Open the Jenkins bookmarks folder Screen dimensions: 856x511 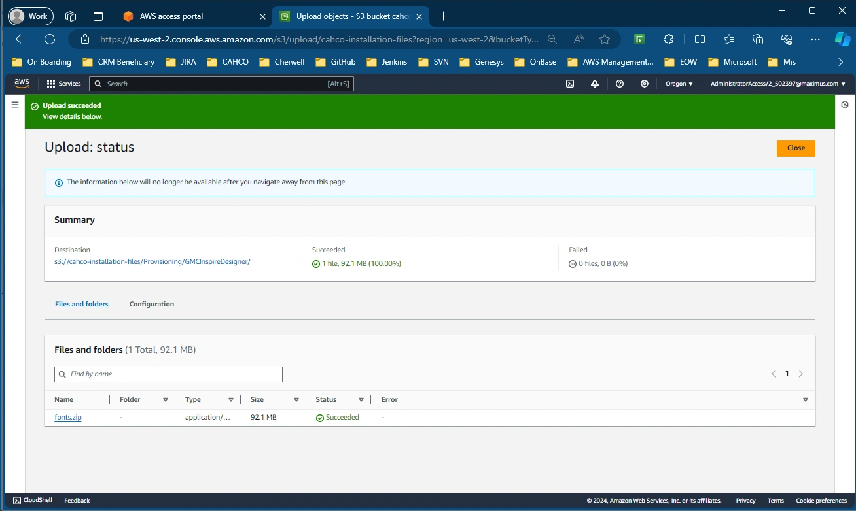(387, 62)
